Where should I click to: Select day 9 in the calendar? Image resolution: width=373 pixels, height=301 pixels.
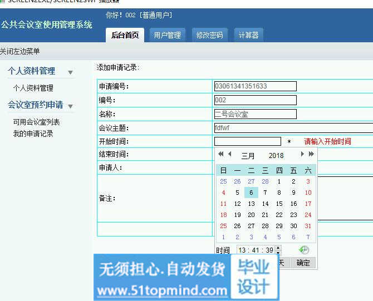click(293, 193)
